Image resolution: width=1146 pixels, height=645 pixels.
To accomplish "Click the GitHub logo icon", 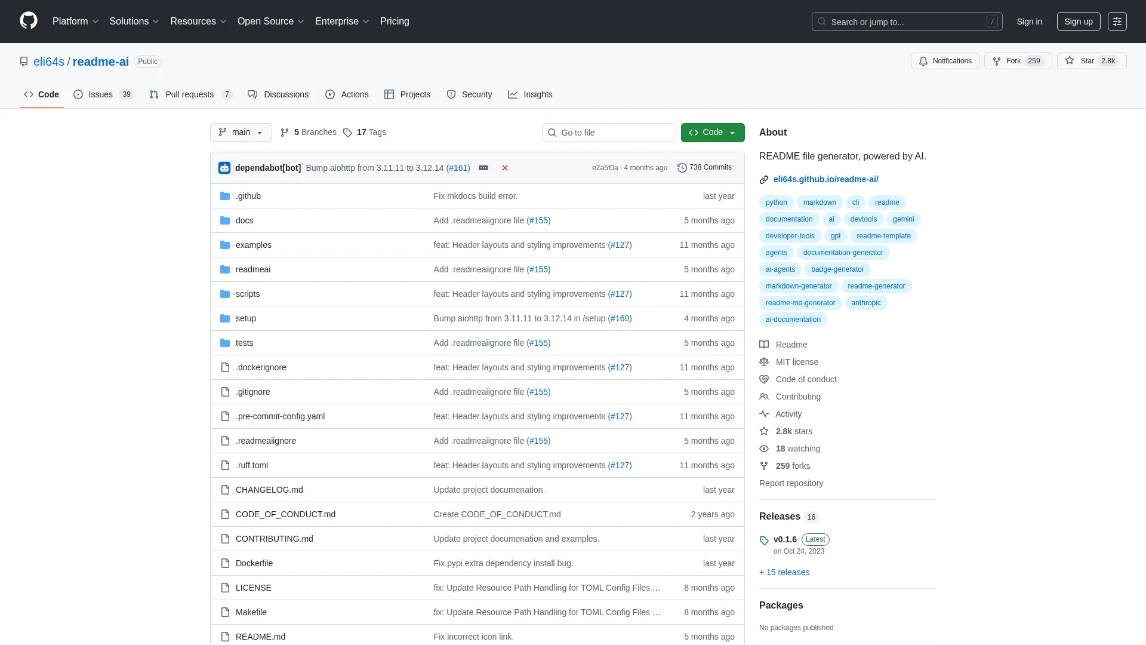I will coord(28,21).
